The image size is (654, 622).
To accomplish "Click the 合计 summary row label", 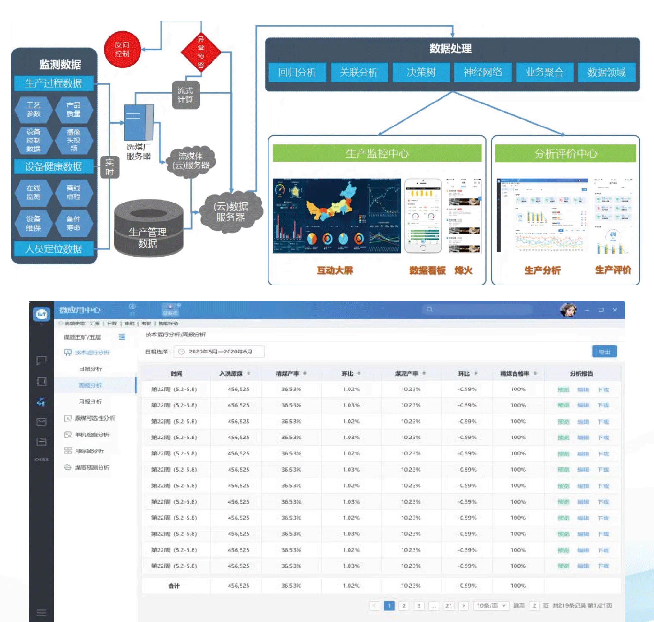I will tap(174, 586).
